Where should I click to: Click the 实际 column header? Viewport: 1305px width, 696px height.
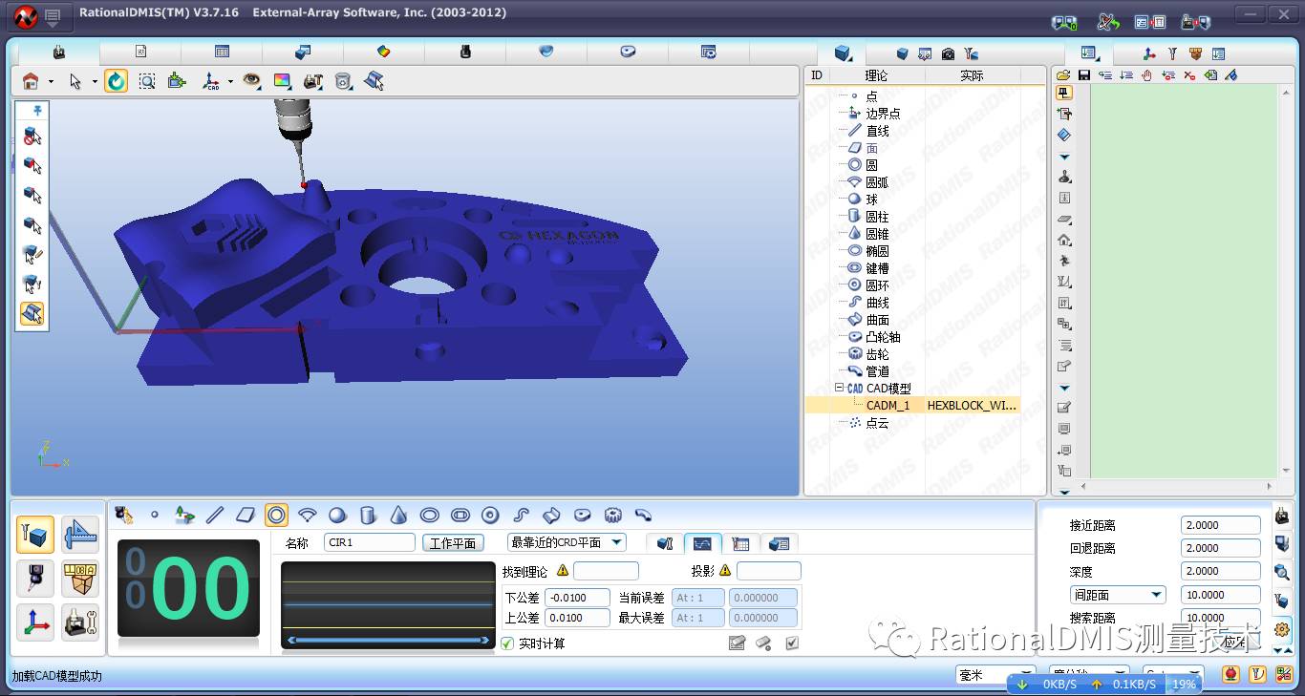[972, 75]
